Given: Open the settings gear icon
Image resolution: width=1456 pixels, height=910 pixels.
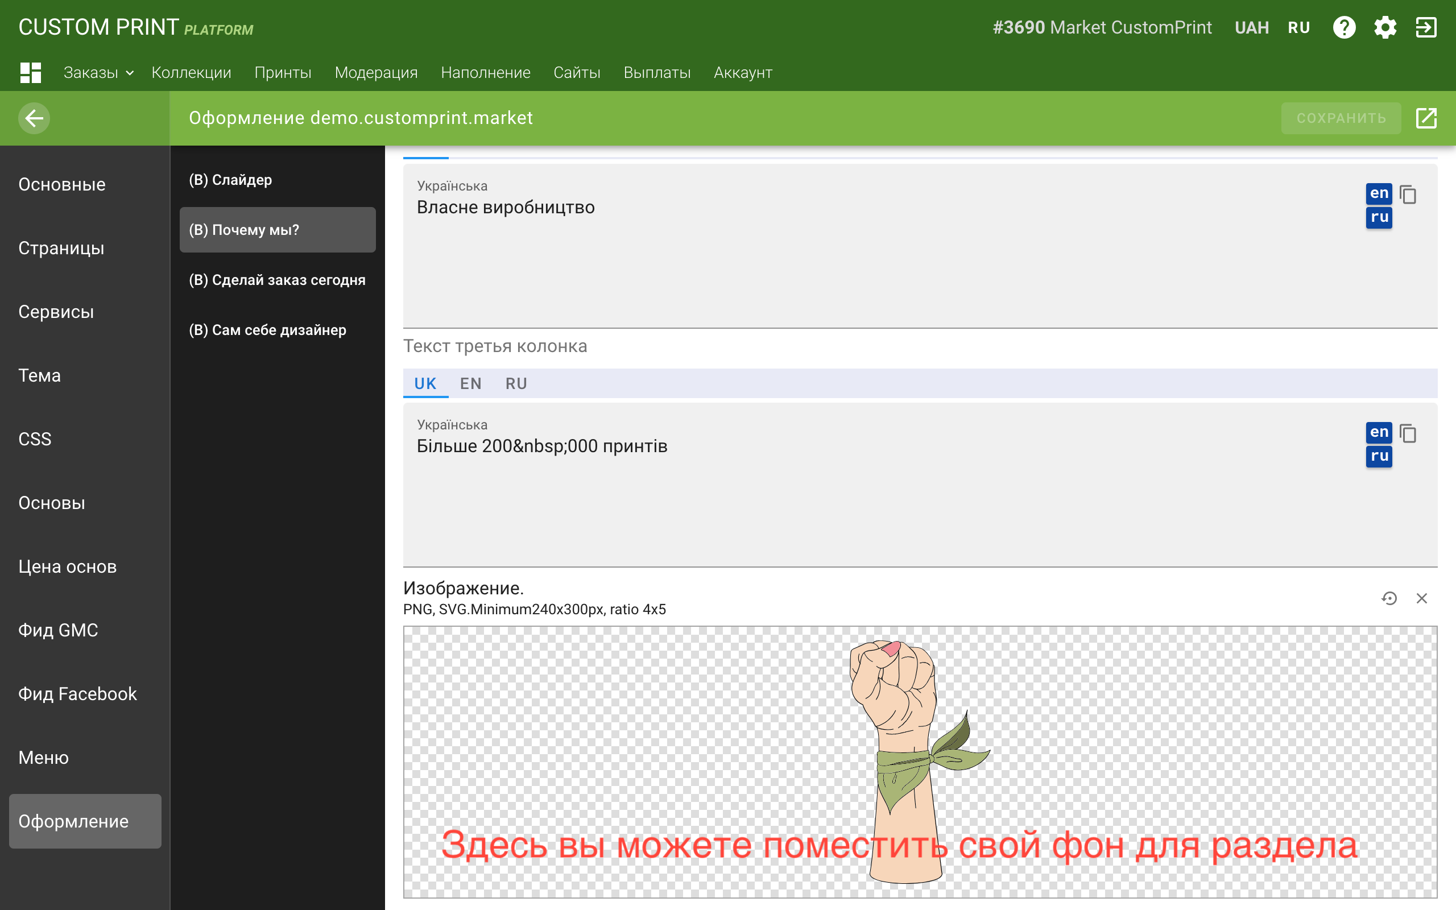Looking at the screenshot, I should (1385, 27).
